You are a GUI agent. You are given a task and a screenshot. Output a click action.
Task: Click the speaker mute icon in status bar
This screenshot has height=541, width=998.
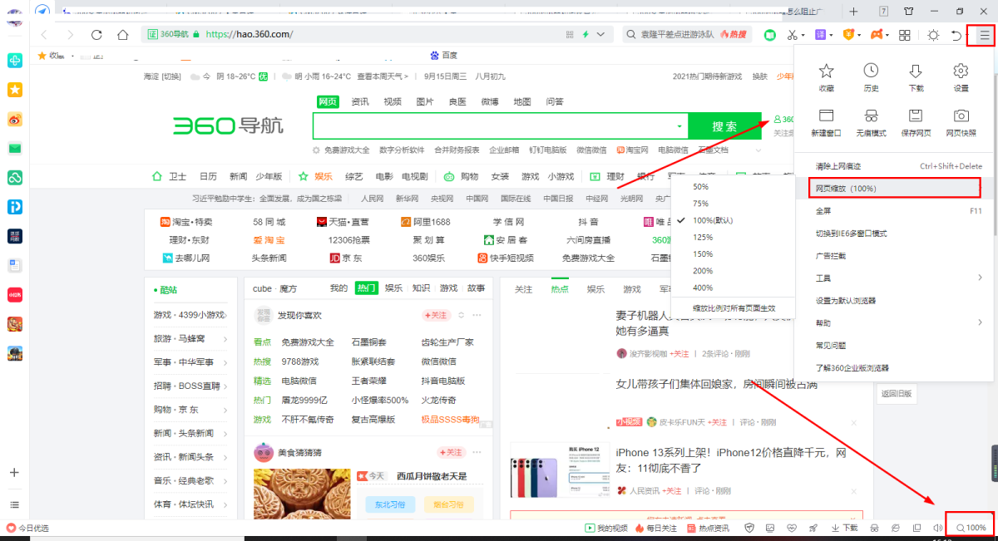[x=938, y=528]
